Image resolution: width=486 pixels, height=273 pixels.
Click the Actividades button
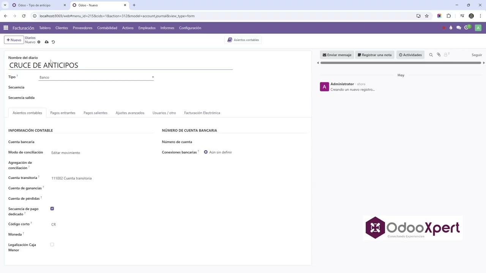410,55
